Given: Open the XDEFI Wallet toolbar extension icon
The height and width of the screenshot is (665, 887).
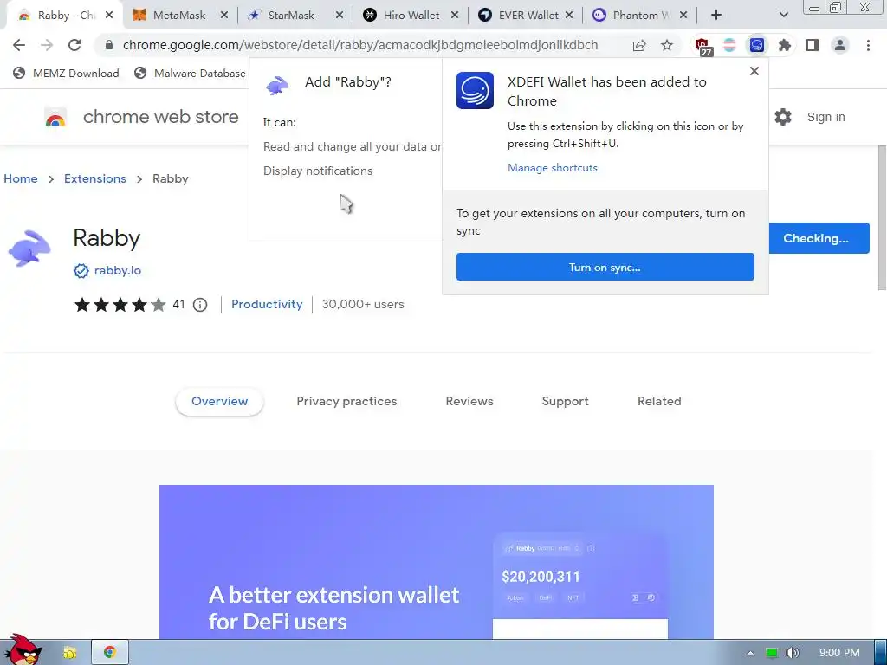Looking at the screenshot, I should pyautogui.click(x=757, y=45).
